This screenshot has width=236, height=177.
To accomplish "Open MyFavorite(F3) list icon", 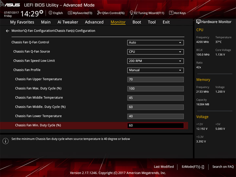I will tap(70, 13).
